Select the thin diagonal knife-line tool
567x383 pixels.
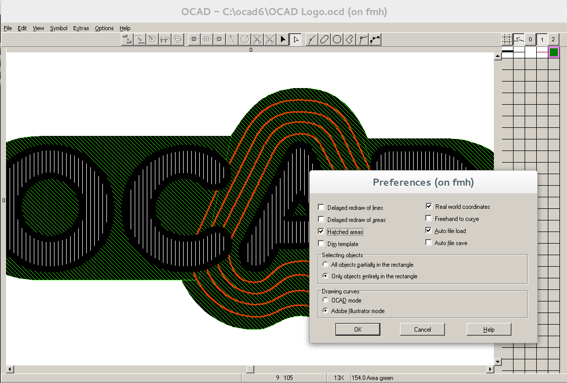point(232,39)
